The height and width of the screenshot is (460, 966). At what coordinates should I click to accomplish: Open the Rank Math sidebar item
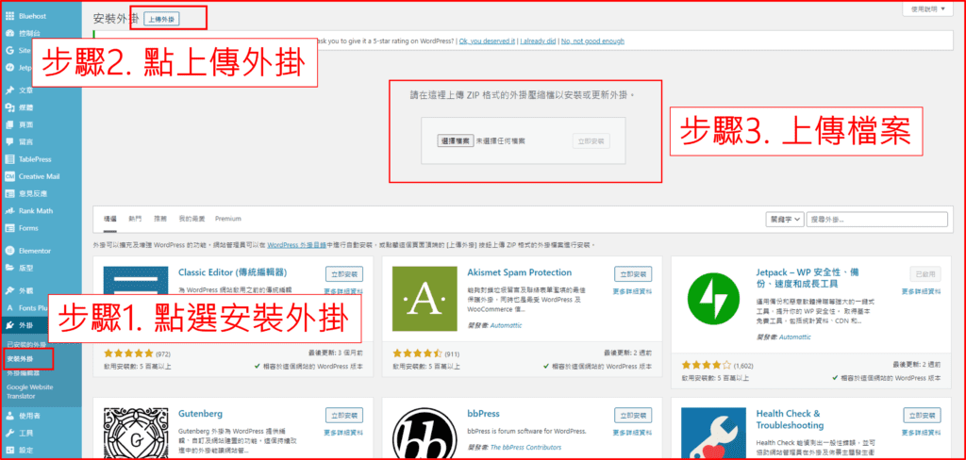[x=35, y=210]
